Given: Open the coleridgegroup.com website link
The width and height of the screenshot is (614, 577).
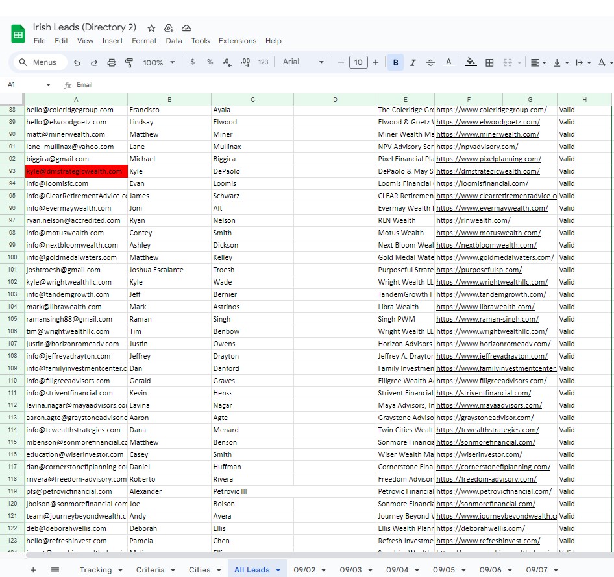Looking at the screenshot, I should click(x=491, y=110).
